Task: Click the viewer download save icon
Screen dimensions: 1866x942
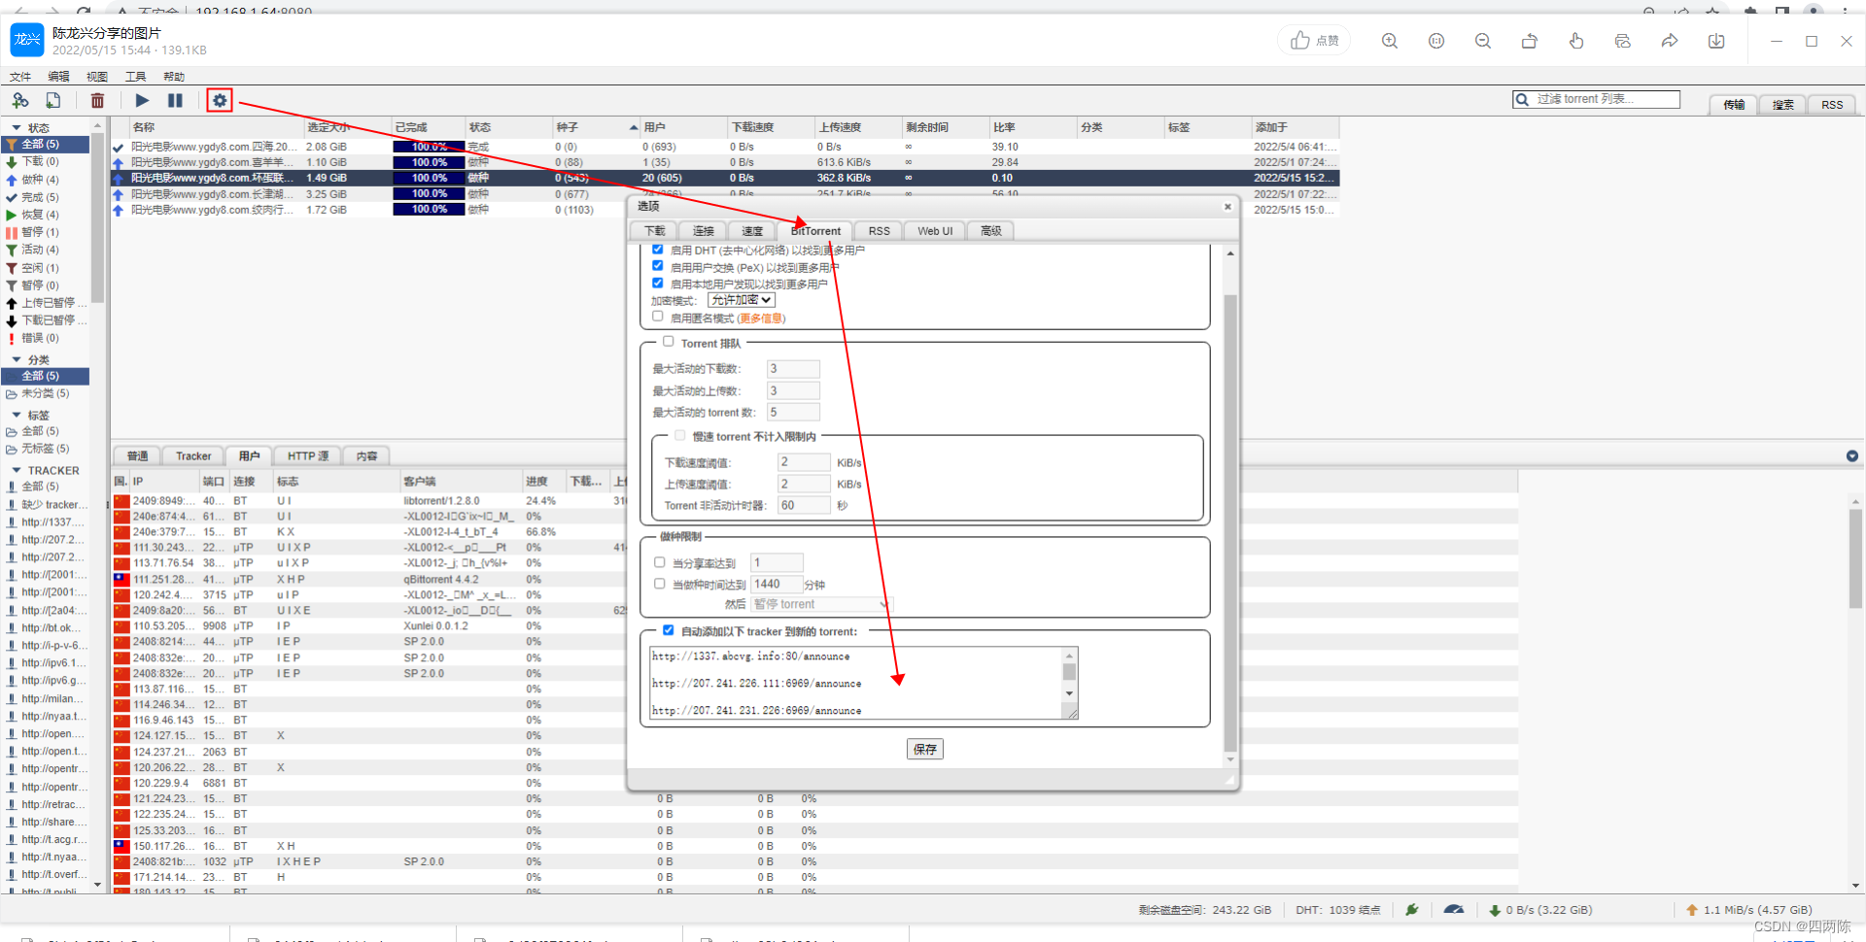Action: point(1716,41)
